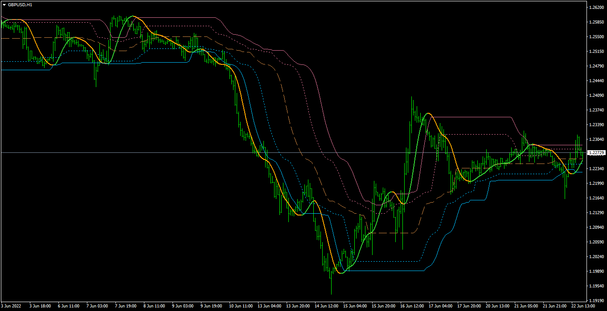Viewport: 607px width, 311px height.
Task: Click the 7 Jun 03:00 time label
Action: tap(98, 306)
